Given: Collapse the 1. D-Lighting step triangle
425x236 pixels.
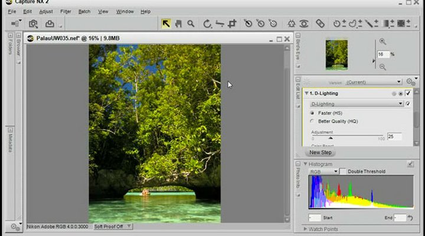Looking at the screenshot, I should tap(306, 93).
